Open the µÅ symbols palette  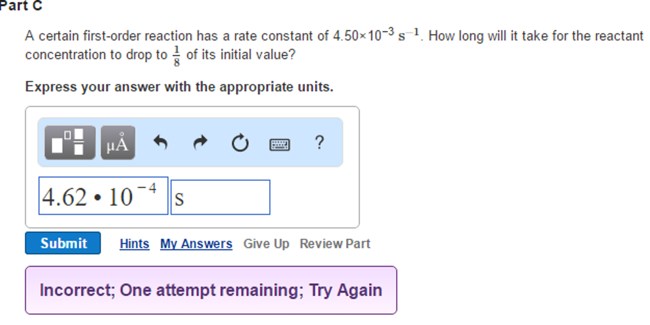click(118, 143)
